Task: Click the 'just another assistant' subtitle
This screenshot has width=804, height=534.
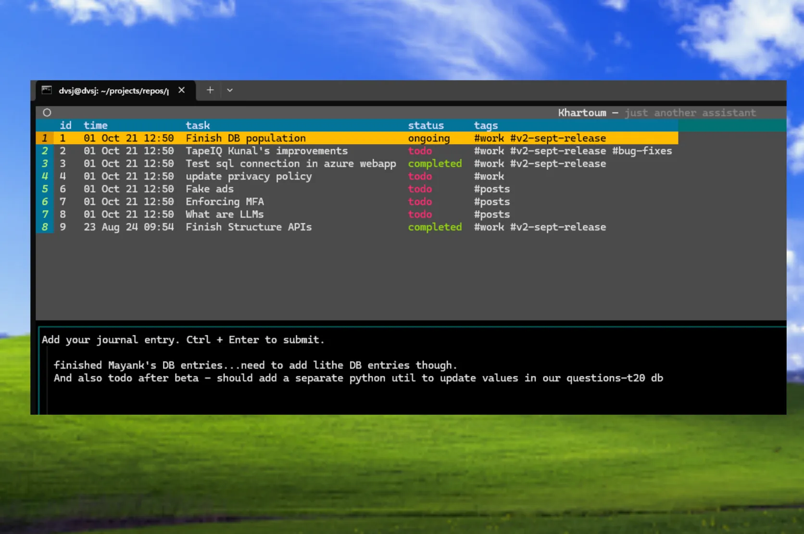Action: click(690, 113)
